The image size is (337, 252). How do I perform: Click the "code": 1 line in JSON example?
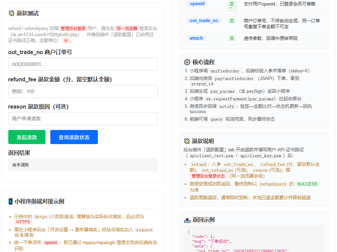[x=203, y=236]
